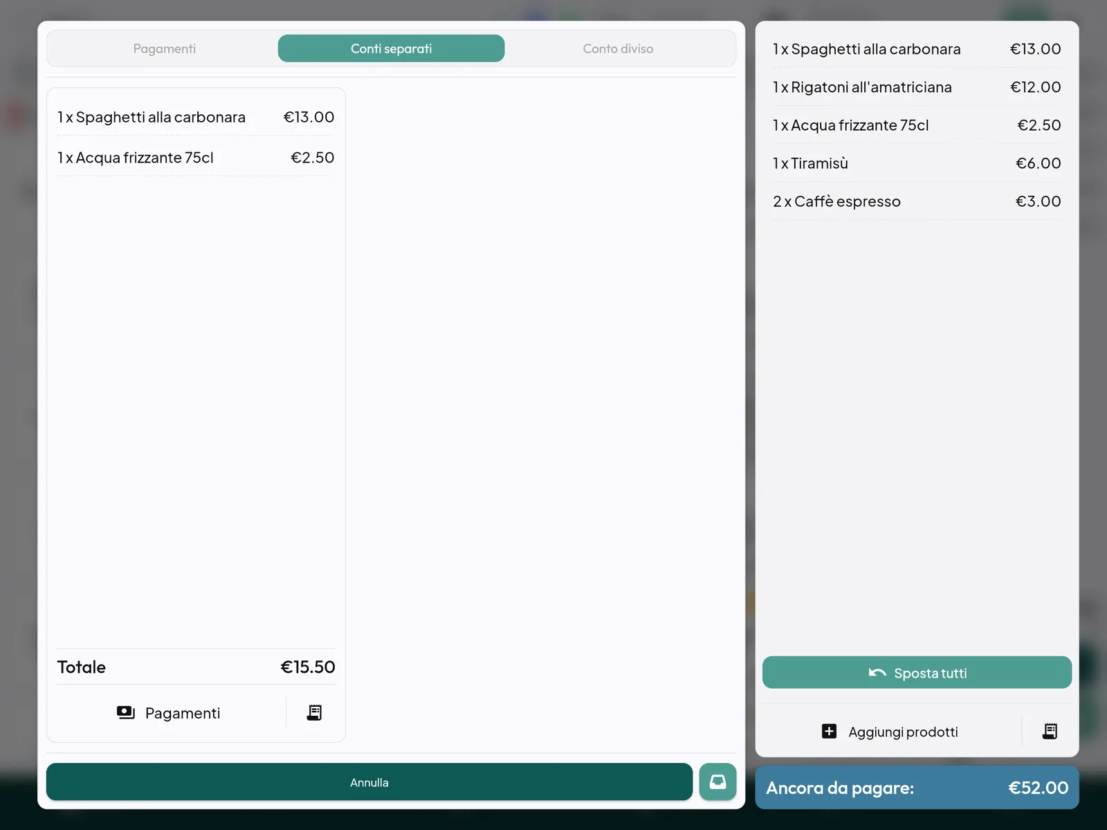Select Rigatoni all'amatriciana in the order list
The image size is (1107, 830).
(x=917, y=87)
